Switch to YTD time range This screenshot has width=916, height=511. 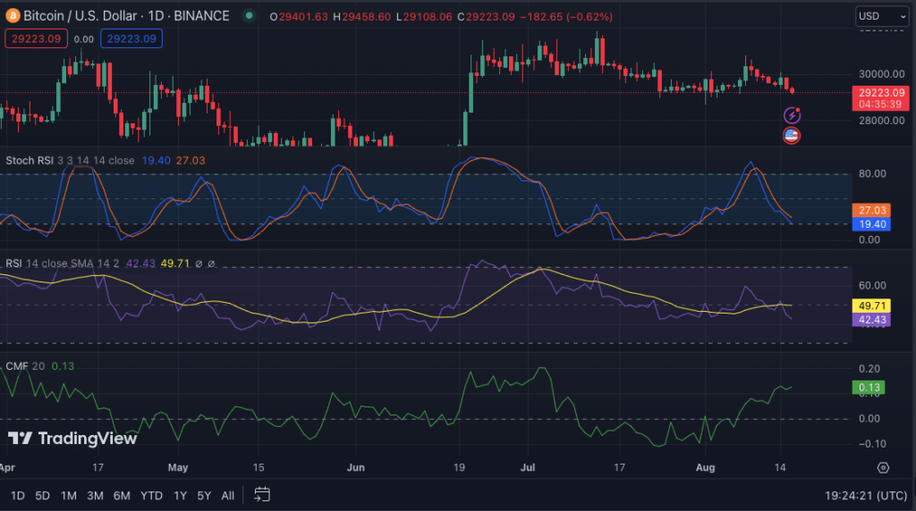[x=152, y=495]
